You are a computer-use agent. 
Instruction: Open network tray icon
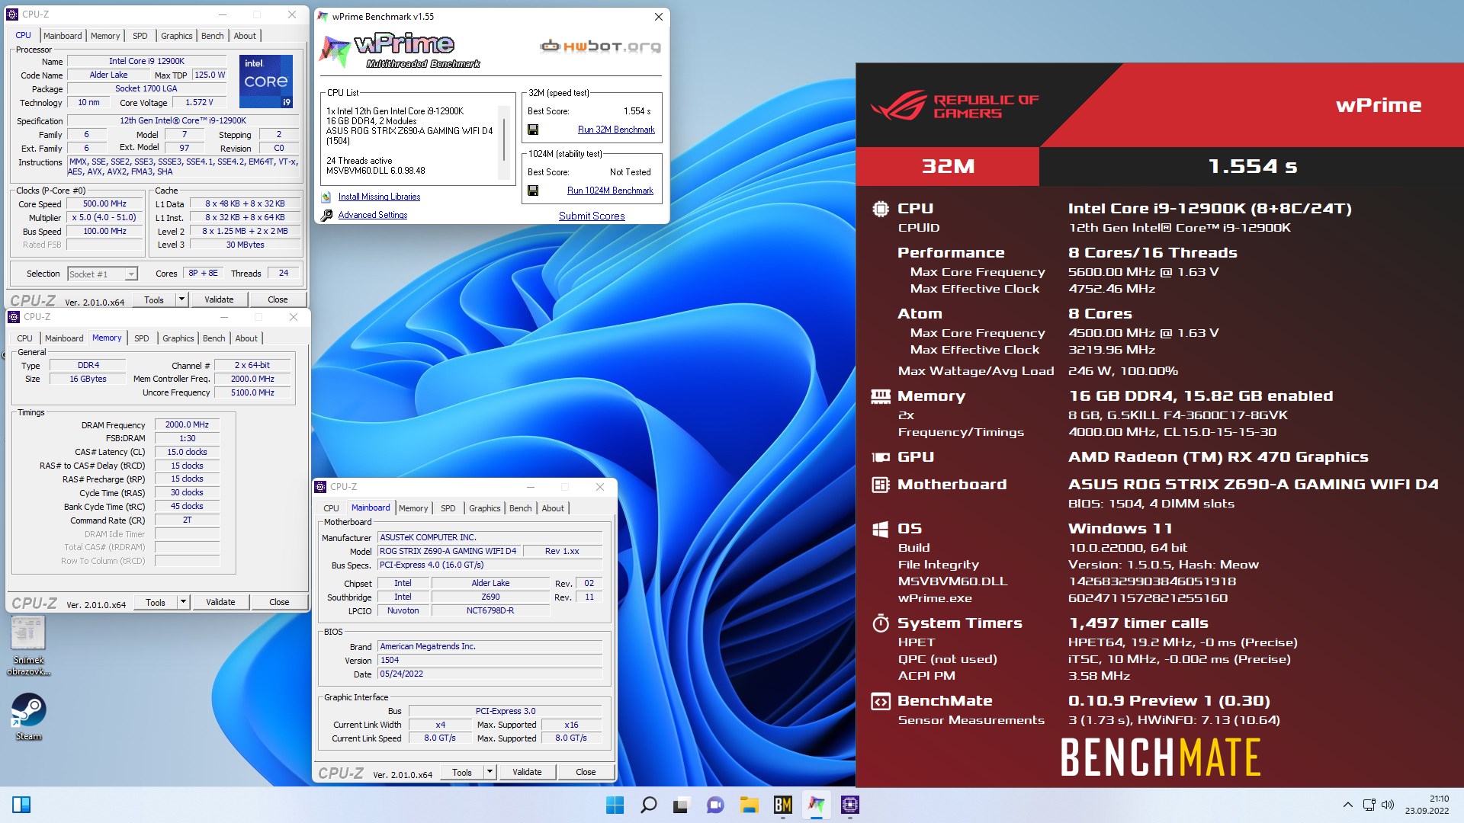point(1369,805)
